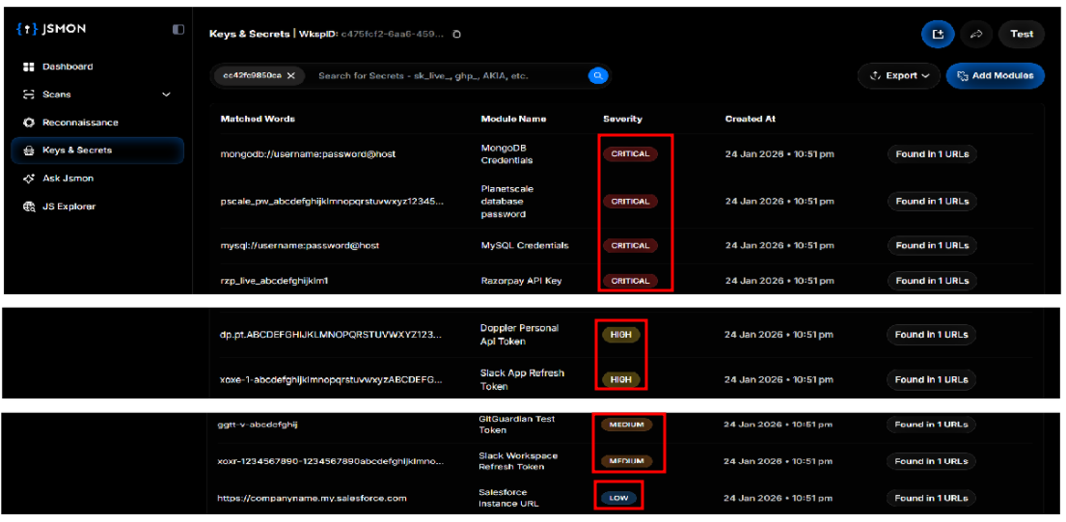1066x522 pixels.
Task: Click the LOW severity badge for Salesforce
Action: 617,498
